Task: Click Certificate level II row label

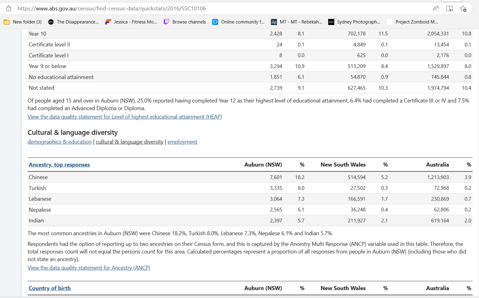Action: (x=49, y=45)
